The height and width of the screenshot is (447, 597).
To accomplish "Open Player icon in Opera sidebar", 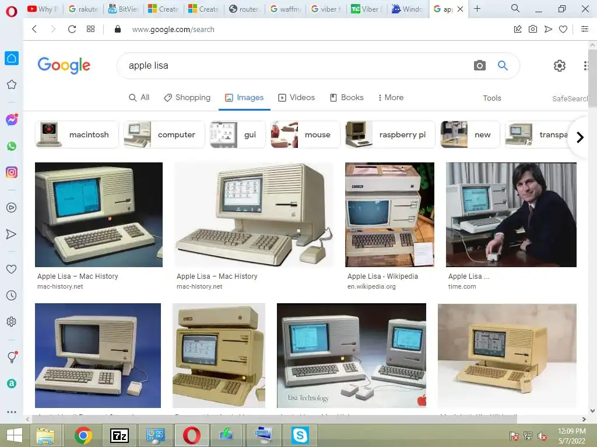I will point(12,208).
